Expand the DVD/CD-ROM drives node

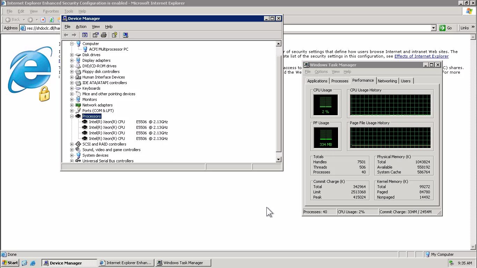72,66
